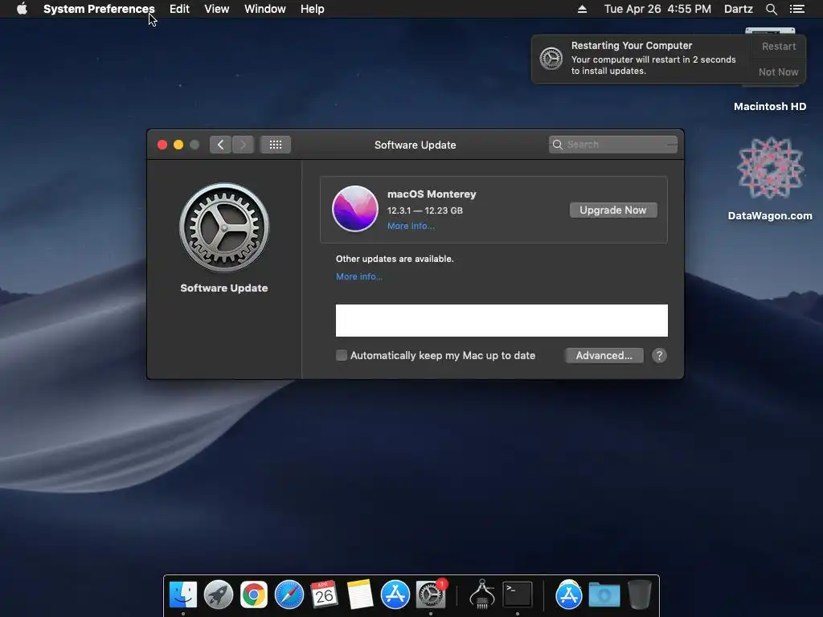Open the Edit menu

coord(179,9)
